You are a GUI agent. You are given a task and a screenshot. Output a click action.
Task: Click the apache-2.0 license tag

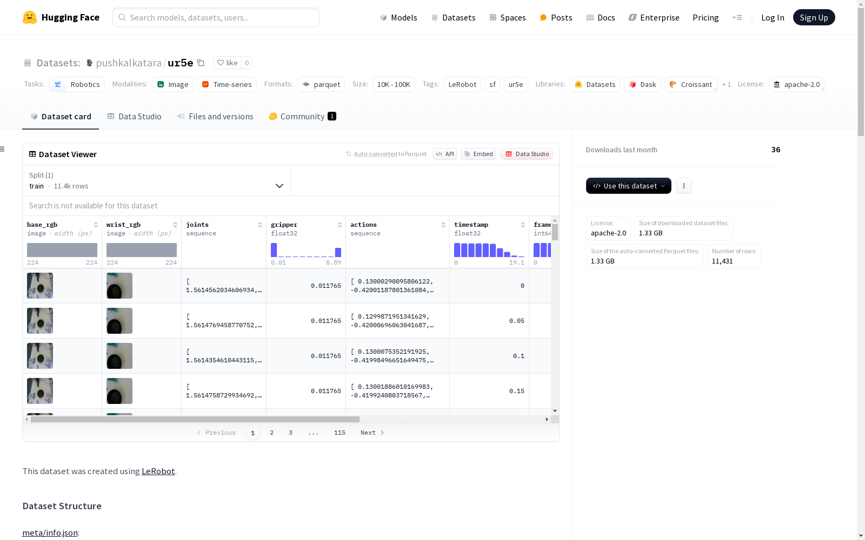point(797,84)
